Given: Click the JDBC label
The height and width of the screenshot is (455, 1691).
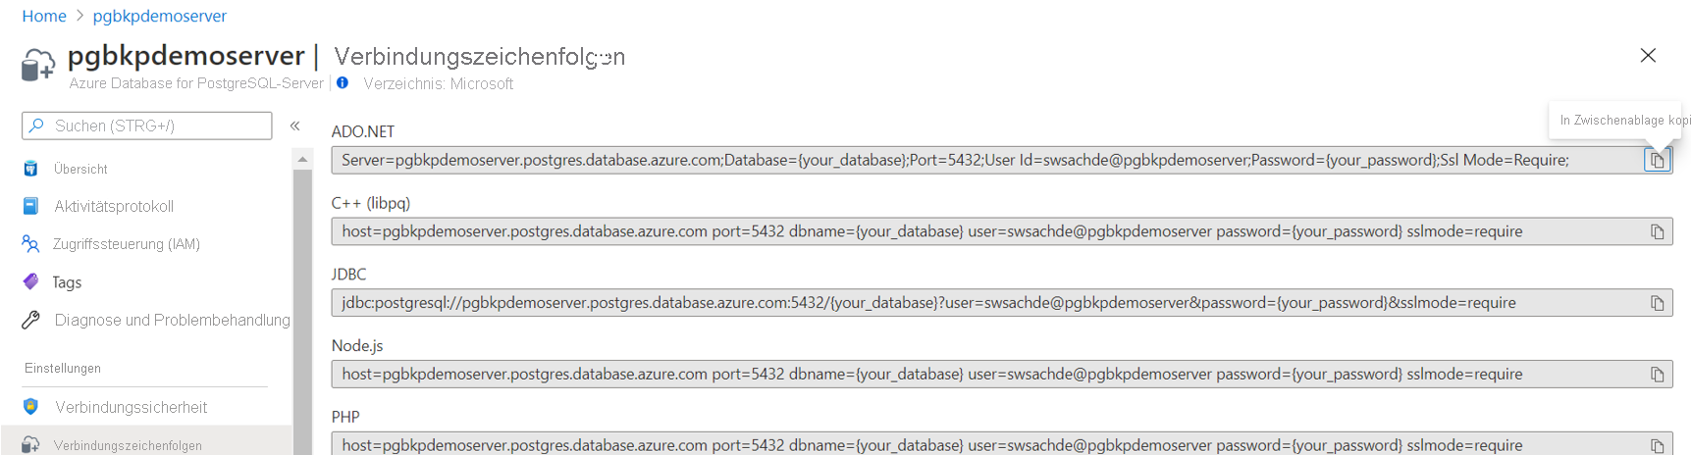Looking at the screenshot, I should [349, 275].
